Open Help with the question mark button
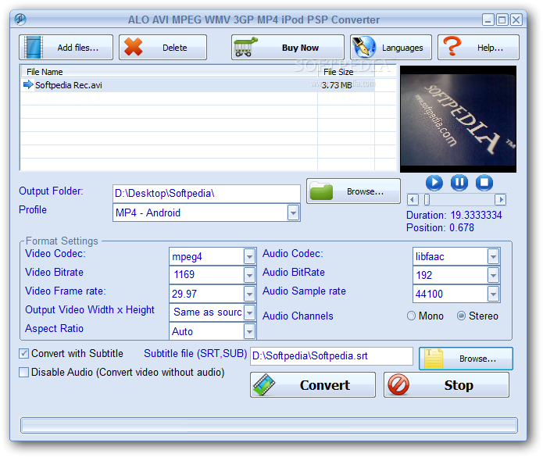Screen dimensions: 543x457 pos(478,48)
